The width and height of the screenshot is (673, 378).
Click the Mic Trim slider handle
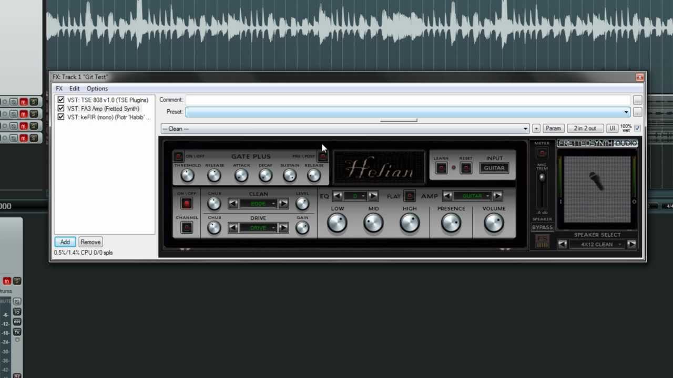coord(542,178)
